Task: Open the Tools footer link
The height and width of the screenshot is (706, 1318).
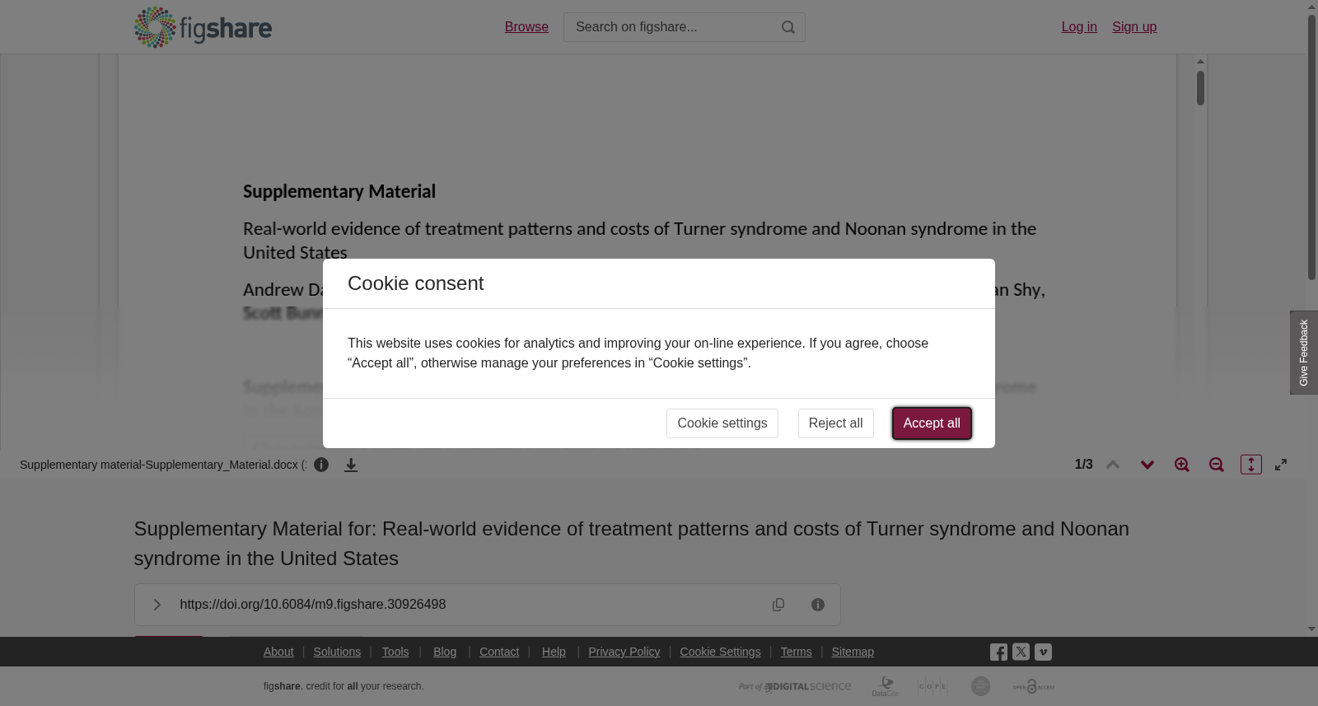Action: [x=395, y=652]
